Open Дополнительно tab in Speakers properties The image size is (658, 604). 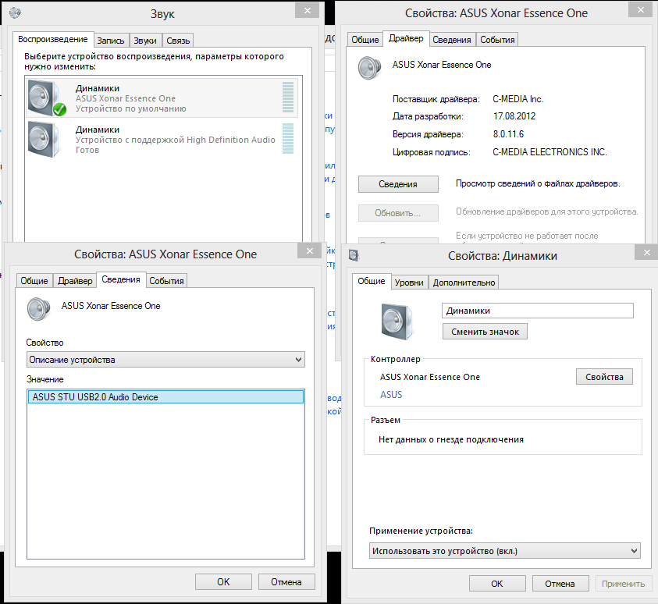[464, 282]
